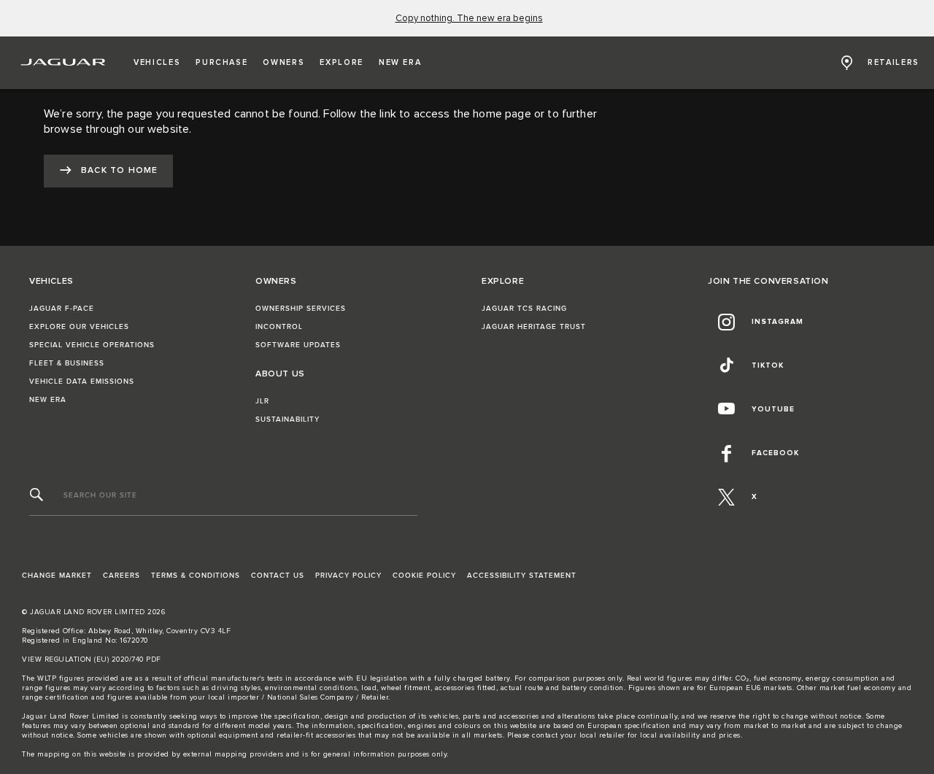Click 'Registered in England No: 1672070' text

[x=85, y=641]
